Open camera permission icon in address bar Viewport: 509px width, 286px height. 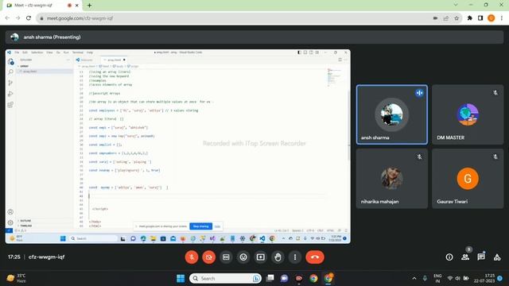[435, 18]
